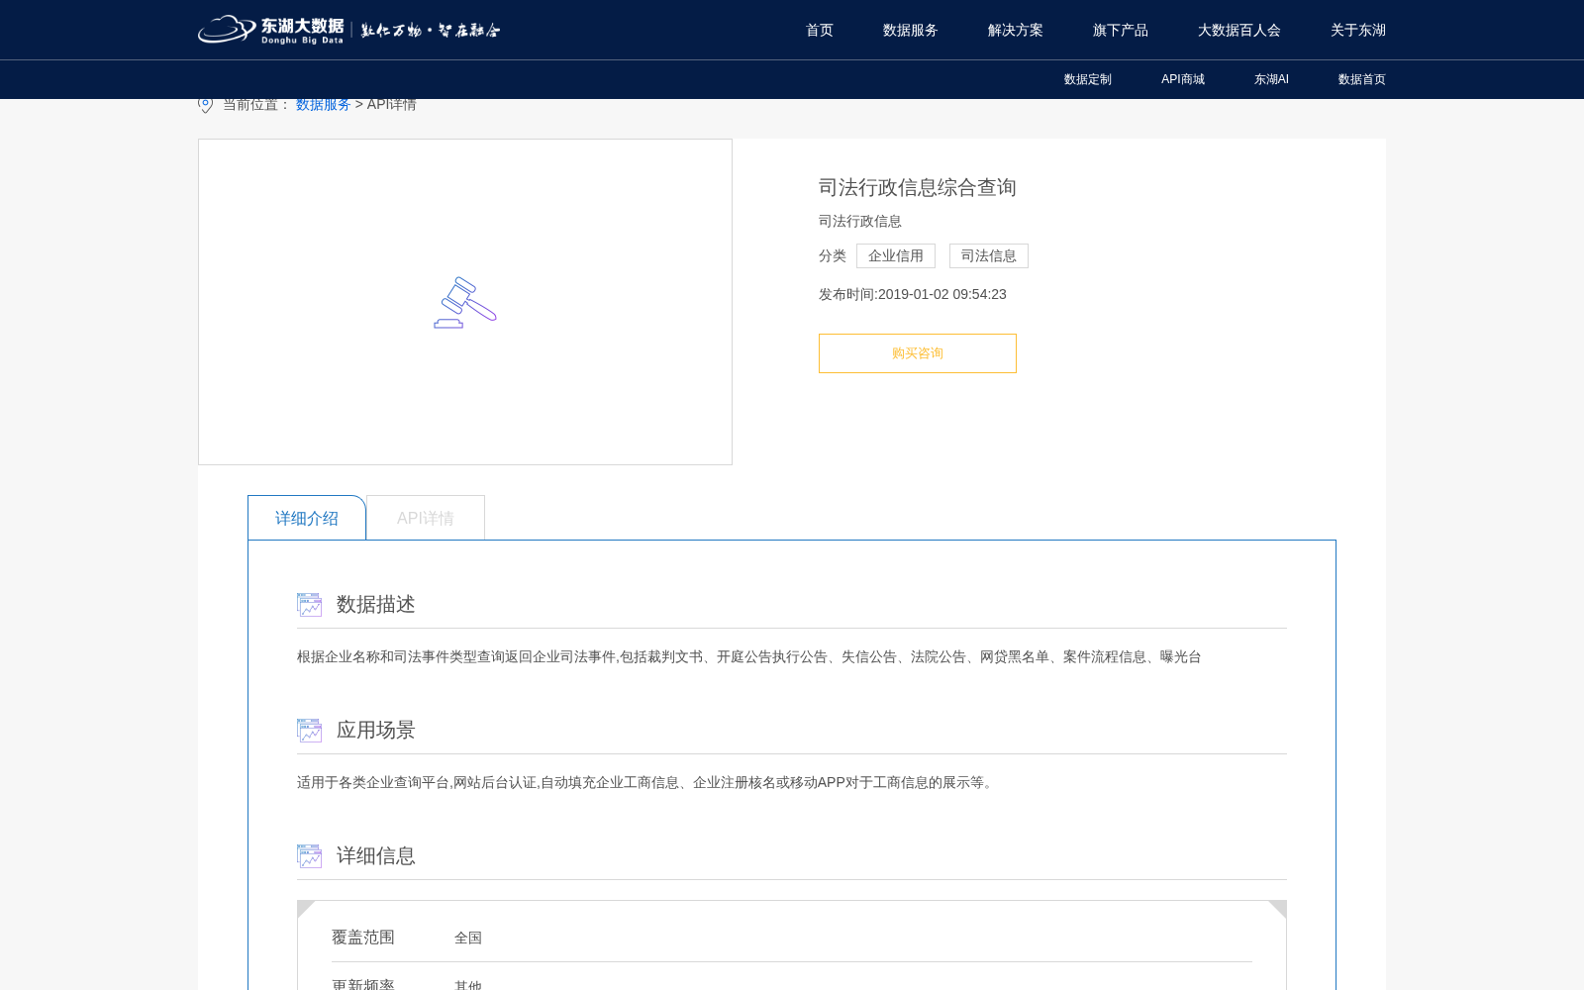Select the 司法信息 category tag

click(989, 256)
